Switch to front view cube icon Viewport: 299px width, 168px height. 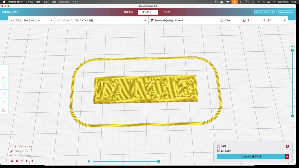coord(17,161)
